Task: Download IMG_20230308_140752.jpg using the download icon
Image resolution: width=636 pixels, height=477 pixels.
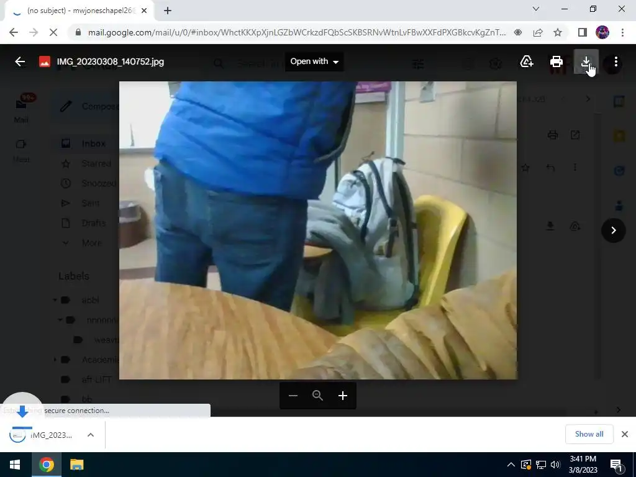Action: click(586, 61)
